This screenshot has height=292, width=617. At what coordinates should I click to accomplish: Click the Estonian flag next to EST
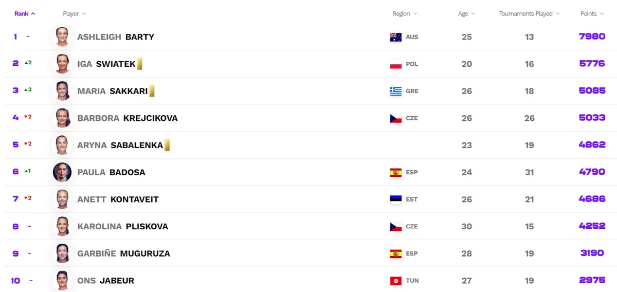pos(395,199)
